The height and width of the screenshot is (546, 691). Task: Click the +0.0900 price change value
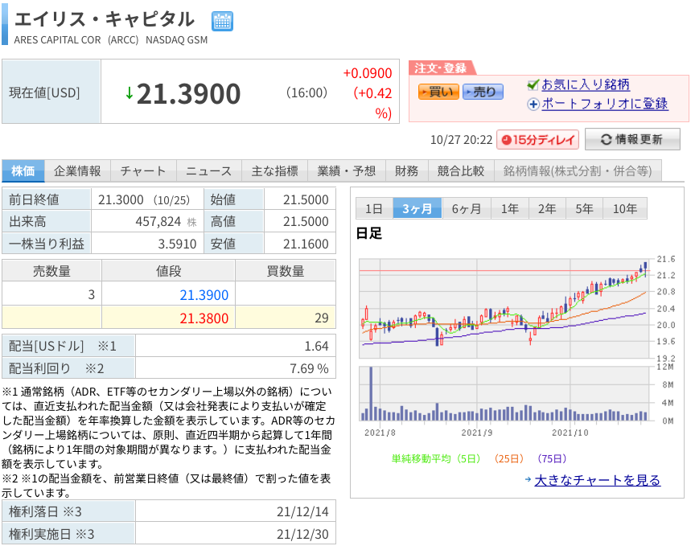(x=368, y=73)
